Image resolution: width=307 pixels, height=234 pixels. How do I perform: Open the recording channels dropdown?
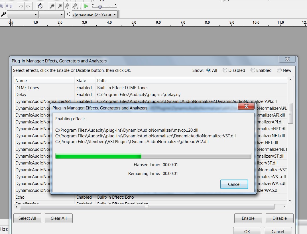click(x=52, y=14)
